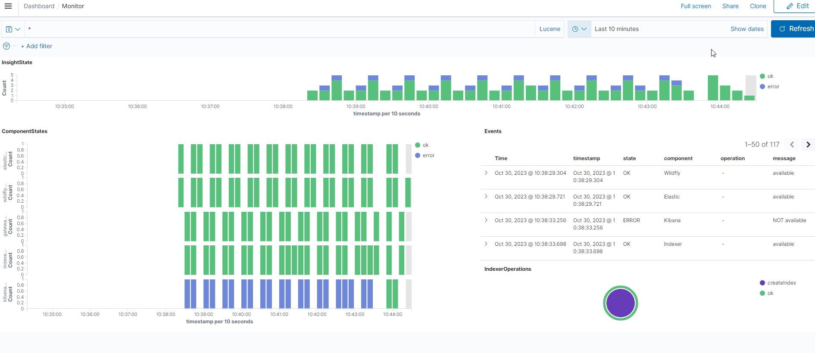Expand the Wildfly event row
This screenshot has height=353, width=815.
point(486,173)
